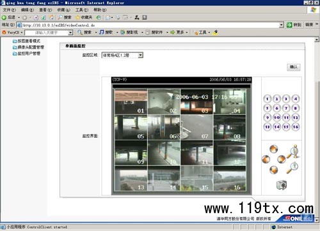Open the 收藏(A) menu

[x=63, y=10]
